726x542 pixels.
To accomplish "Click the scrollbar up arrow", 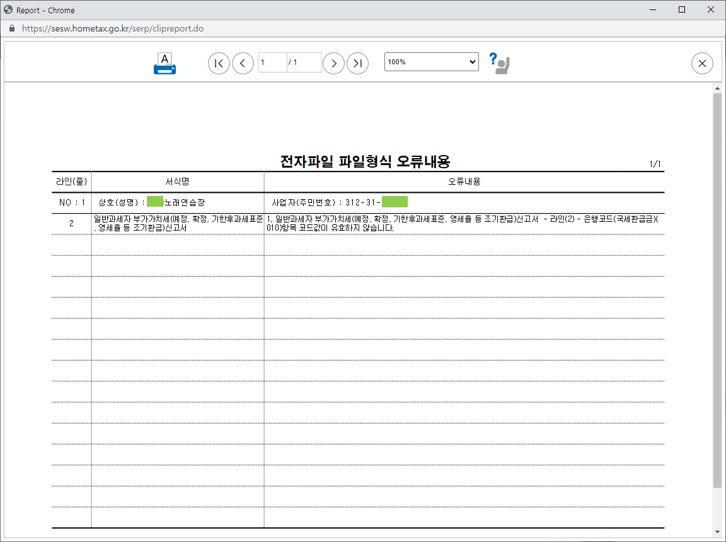I will (717, 88).
